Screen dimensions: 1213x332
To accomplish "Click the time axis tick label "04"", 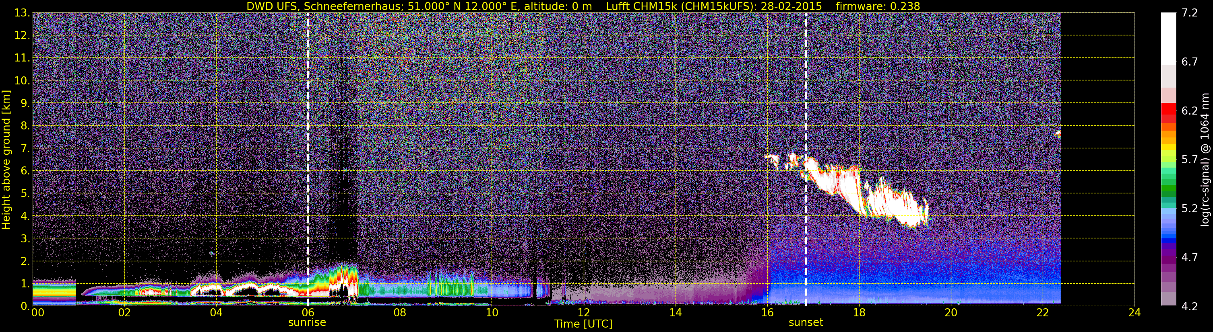I will (216, 313).
